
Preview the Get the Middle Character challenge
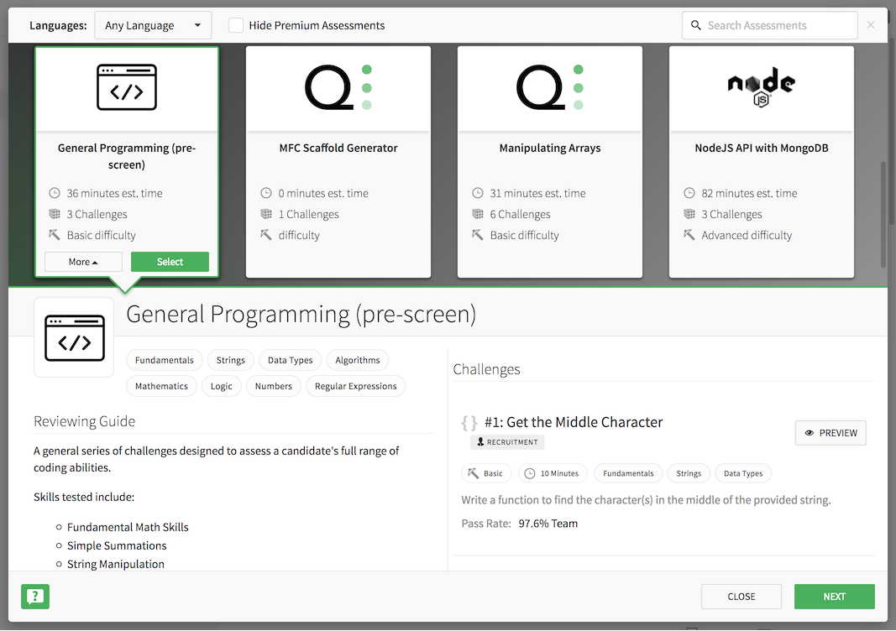tap(830, 433)
